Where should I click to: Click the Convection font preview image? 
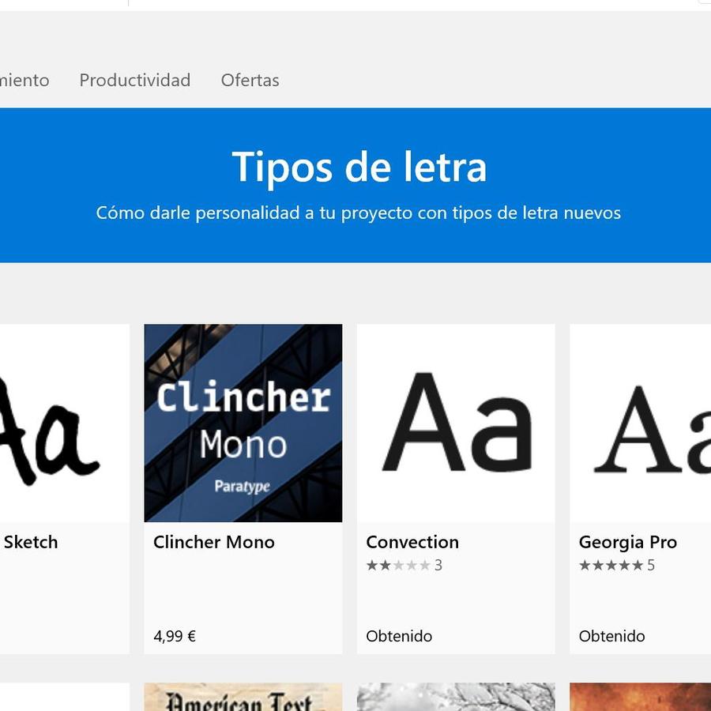coord(456,423)
